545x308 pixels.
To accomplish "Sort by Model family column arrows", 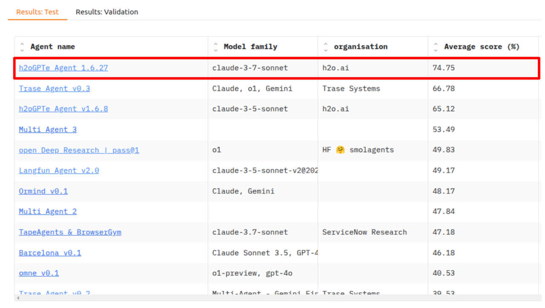I will pos(216,47).
